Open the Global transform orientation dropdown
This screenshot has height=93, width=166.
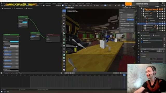[x=97, y=5]
